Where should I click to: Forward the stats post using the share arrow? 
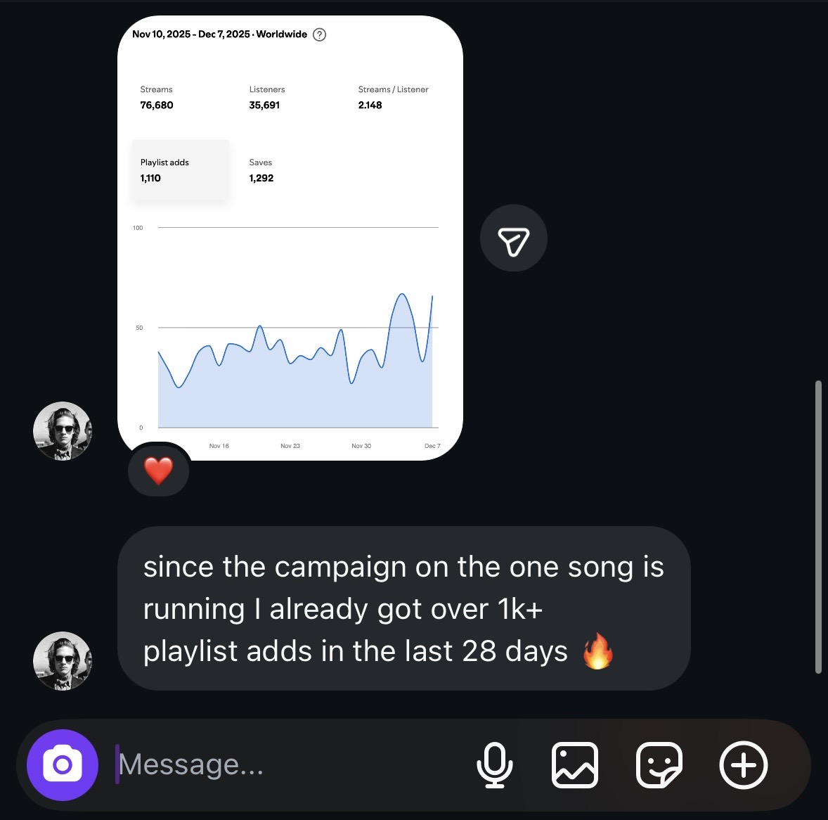point(513,238)
